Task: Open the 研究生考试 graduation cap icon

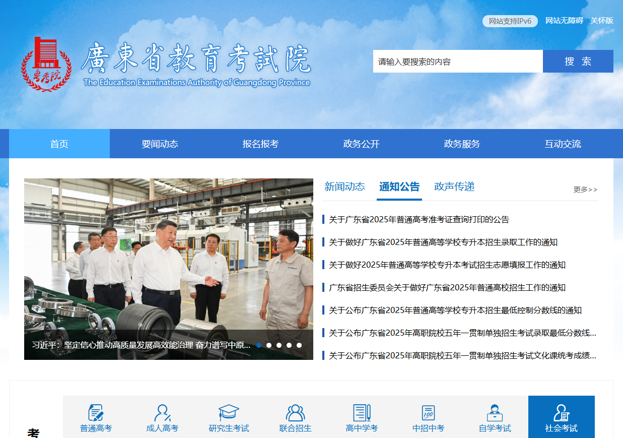Action: 229,418
